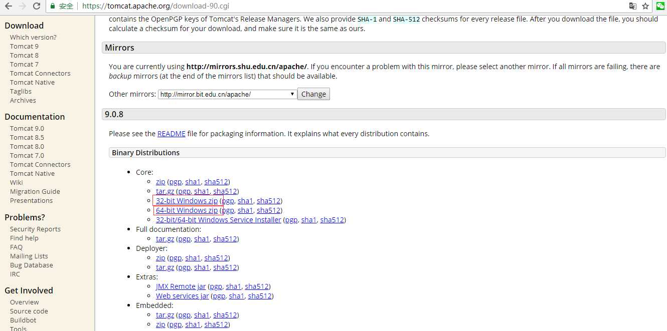Download the Deployer tar.gz

tap(165, 267)
